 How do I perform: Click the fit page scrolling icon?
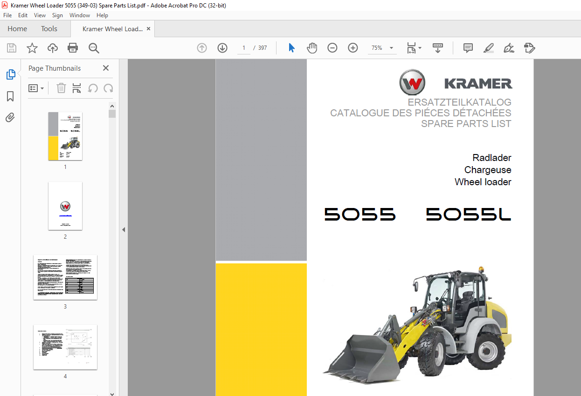(411, 48)
